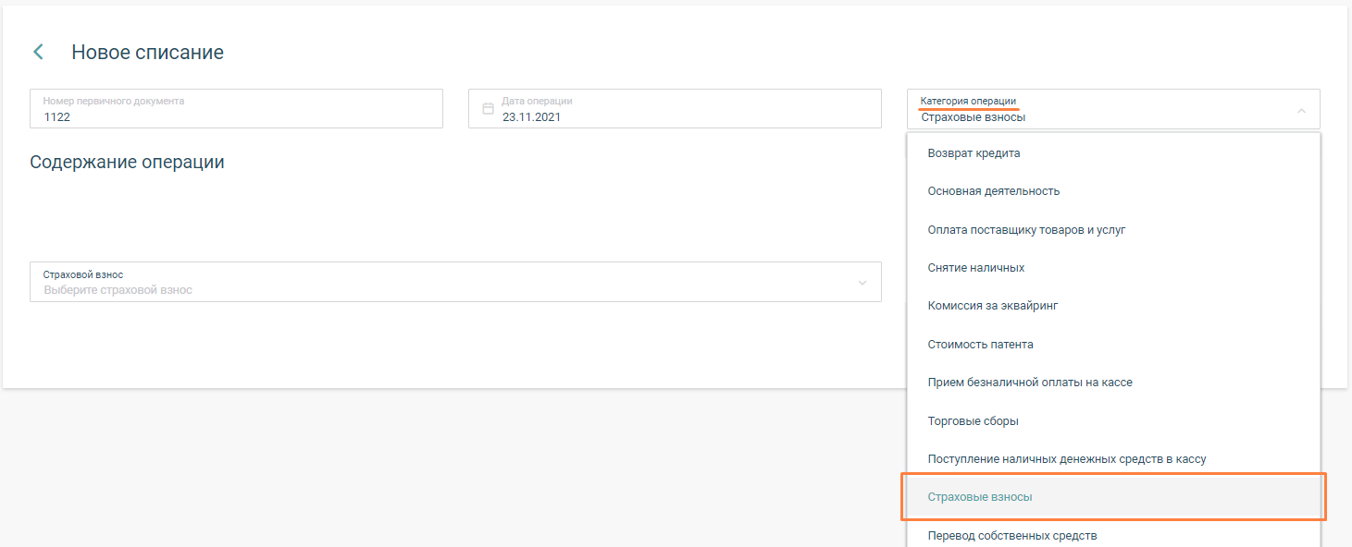Select 'Возврат кредита' from category list
Image resolution: width=1352 pixels, height=547 pixels.
click(x=1113, y=153)
